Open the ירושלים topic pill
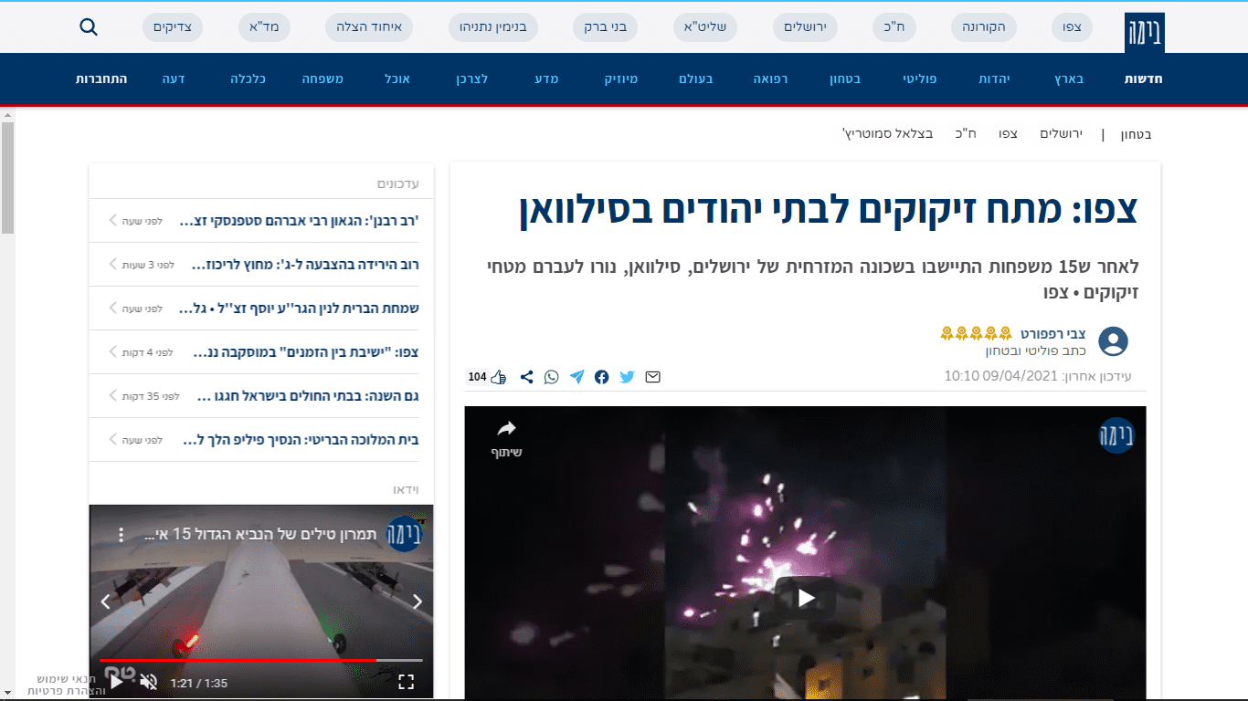This screenshot has width=1248, height=701. 805,27
